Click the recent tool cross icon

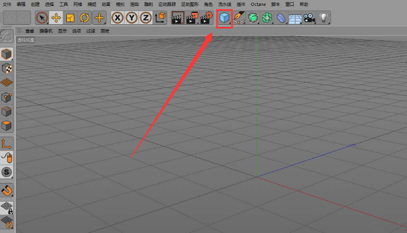tap(99, 18)
